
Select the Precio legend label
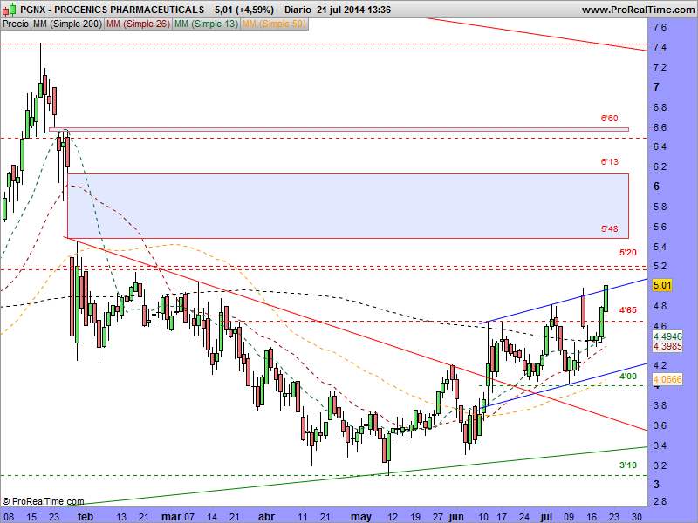tap(16, 24)
